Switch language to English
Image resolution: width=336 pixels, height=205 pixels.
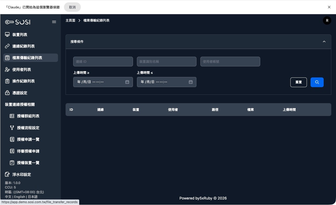point(19,197)
